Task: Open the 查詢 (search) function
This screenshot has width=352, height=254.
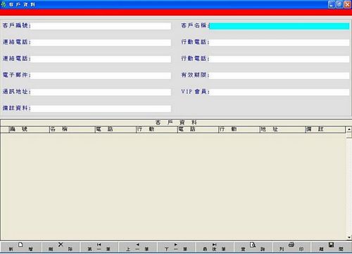Action: pyautogui.click(x=253, y=247)
